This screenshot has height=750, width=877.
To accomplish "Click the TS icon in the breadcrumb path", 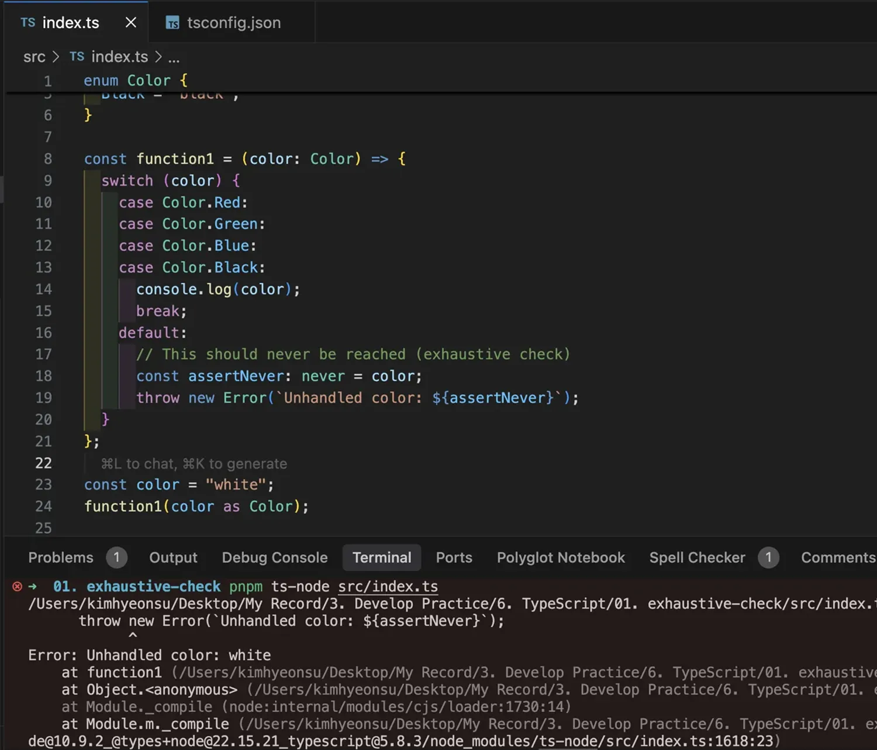I will coord(77,56).
